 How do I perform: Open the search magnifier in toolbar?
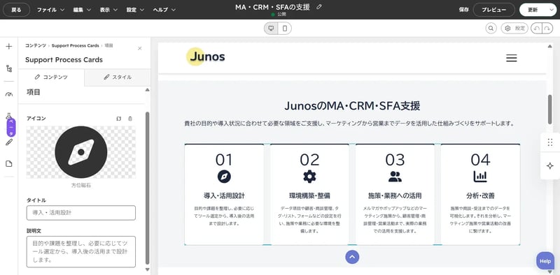click(x=491, y=29)
